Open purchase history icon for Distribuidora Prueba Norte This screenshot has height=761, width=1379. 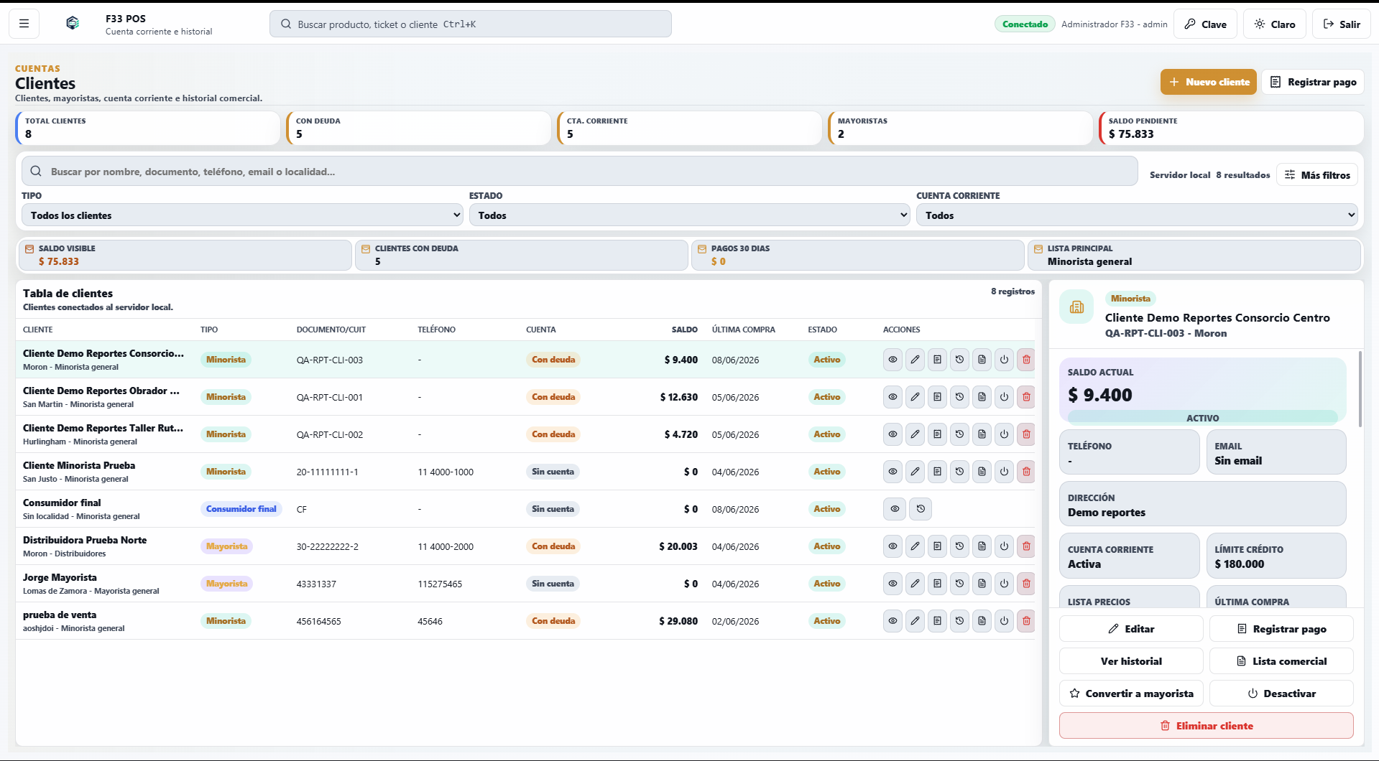pyautogui.click(x=959, y=546)
